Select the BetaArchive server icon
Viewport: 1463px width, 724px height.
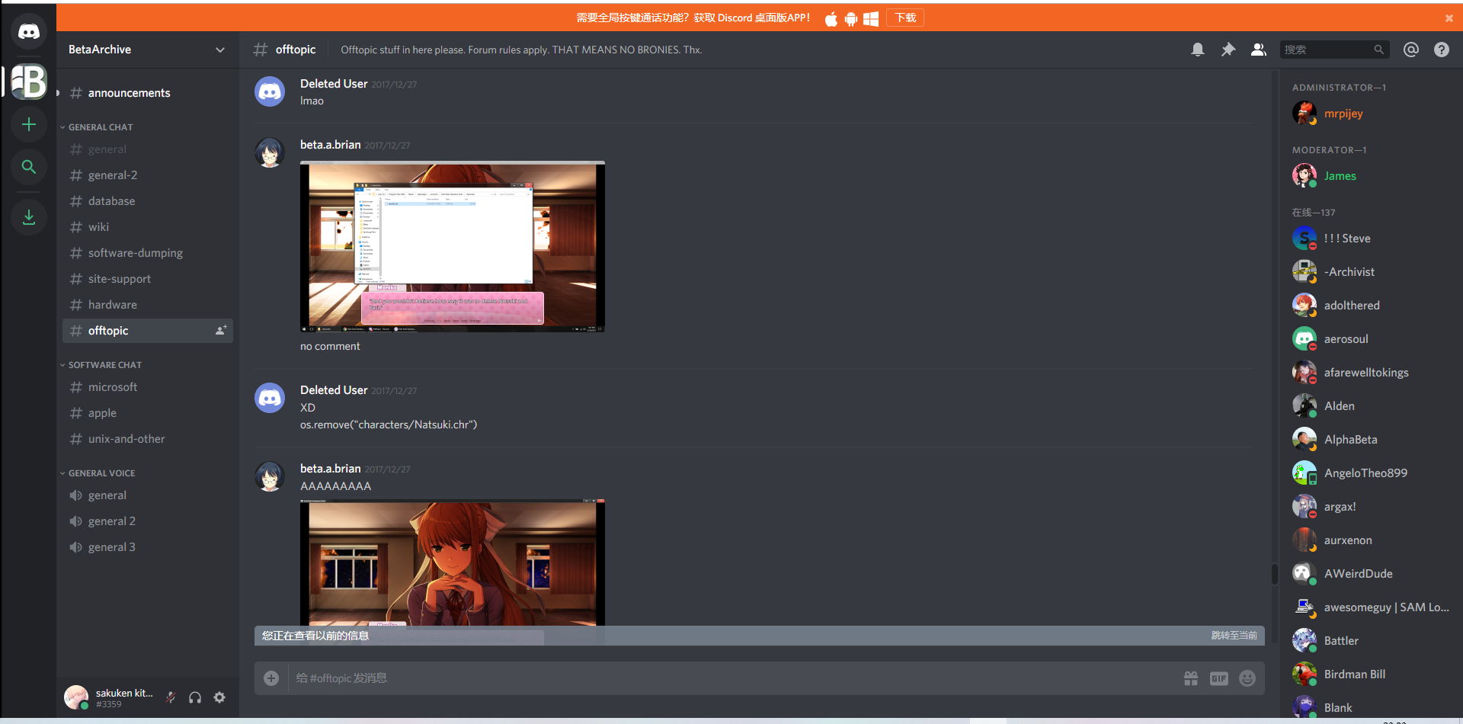[29, 81]
